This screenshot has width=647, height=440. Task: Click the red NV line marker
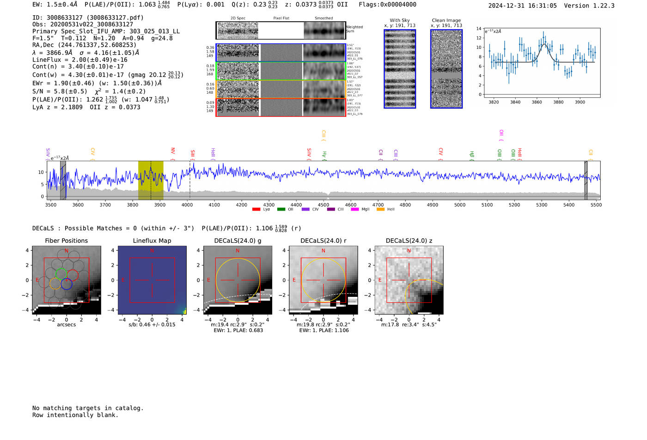click(x=173, y=154)
